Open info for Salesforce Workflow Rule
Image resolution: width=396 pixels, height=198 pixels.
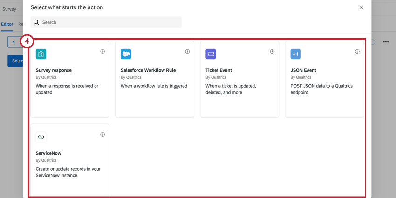(x=187, y=52)
